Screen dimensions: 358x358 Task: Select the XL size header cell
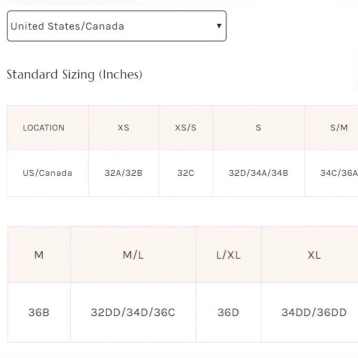tap(310, 255)
